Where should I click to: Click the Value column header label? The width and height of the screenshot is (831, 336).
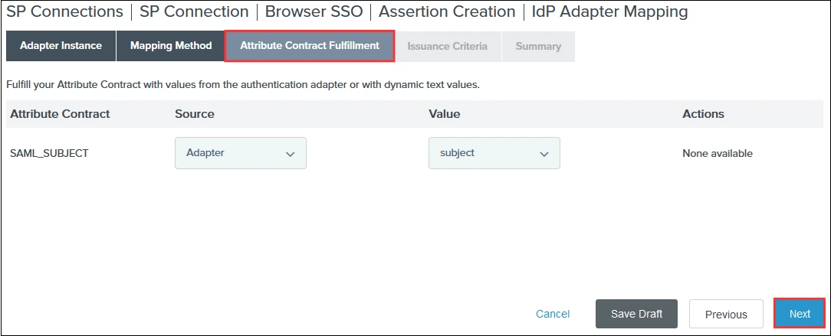(444, 114)
